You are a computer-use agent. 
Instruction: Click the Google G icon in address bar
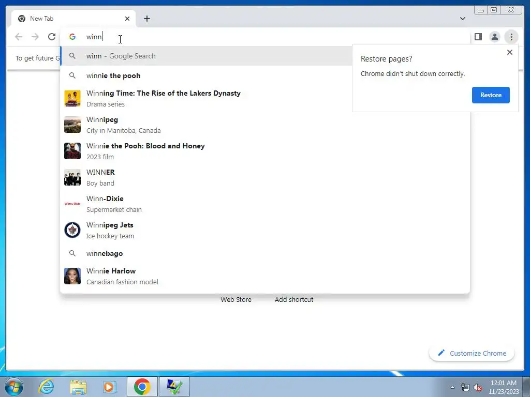[x=72, y=37]
